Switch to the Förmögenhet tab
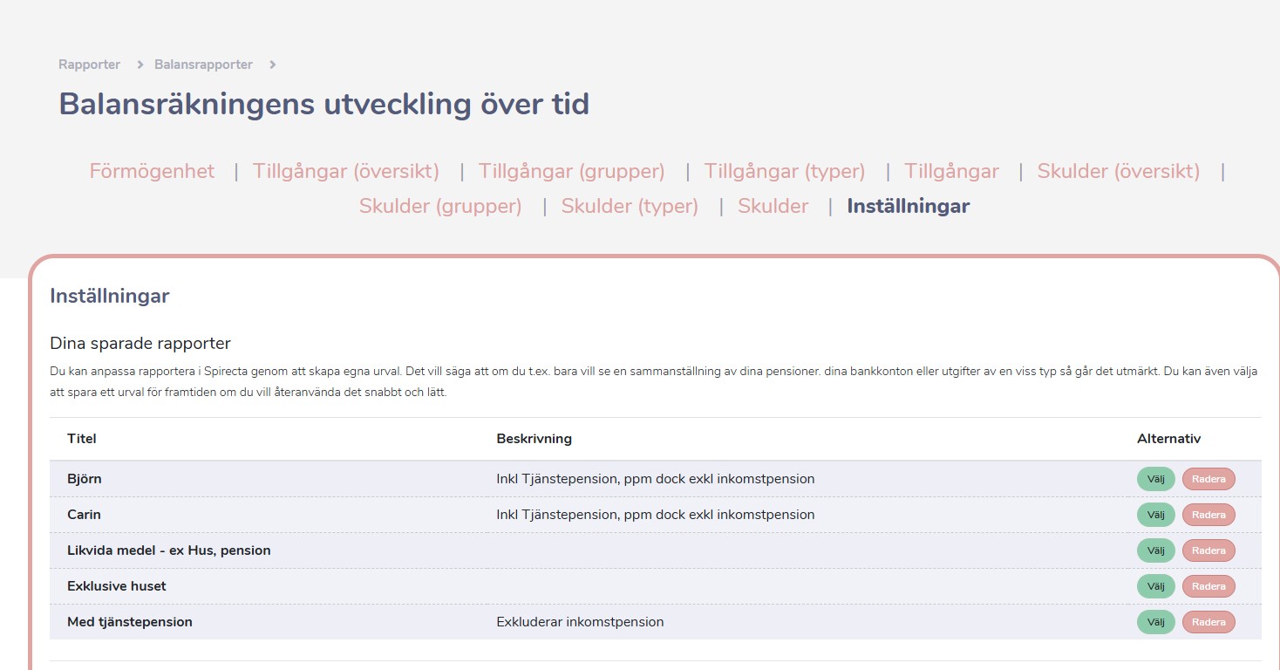This screenshot has width=1280, height=670. (x=152, y=171)
